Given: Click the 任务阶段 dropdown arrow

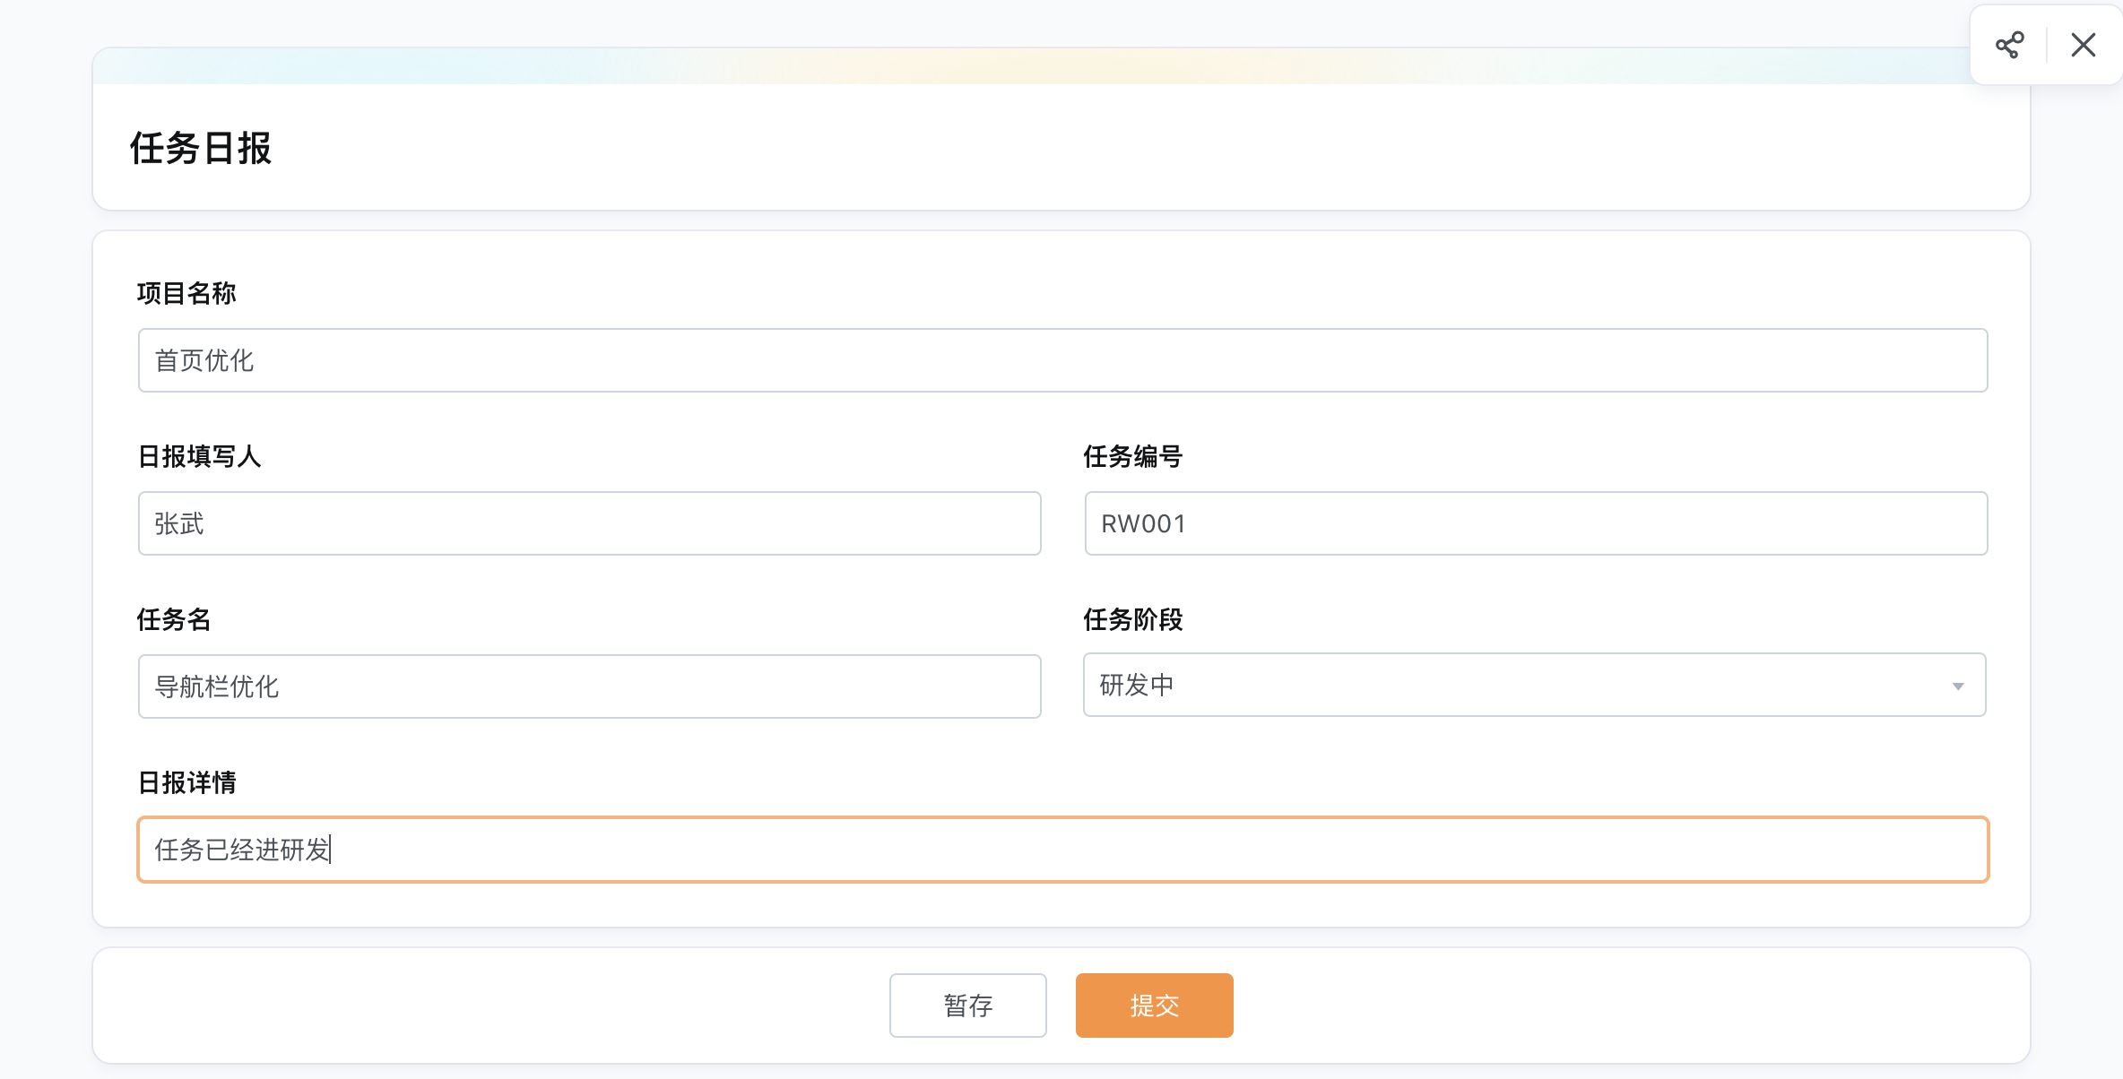Looking at the screenshot, I should tap(1958, 686).
